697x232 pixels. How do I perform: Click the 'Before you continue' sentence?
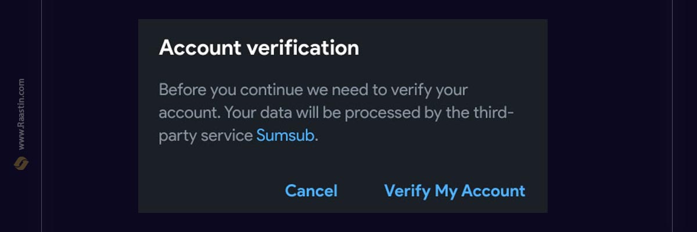(x=313, y=100)
